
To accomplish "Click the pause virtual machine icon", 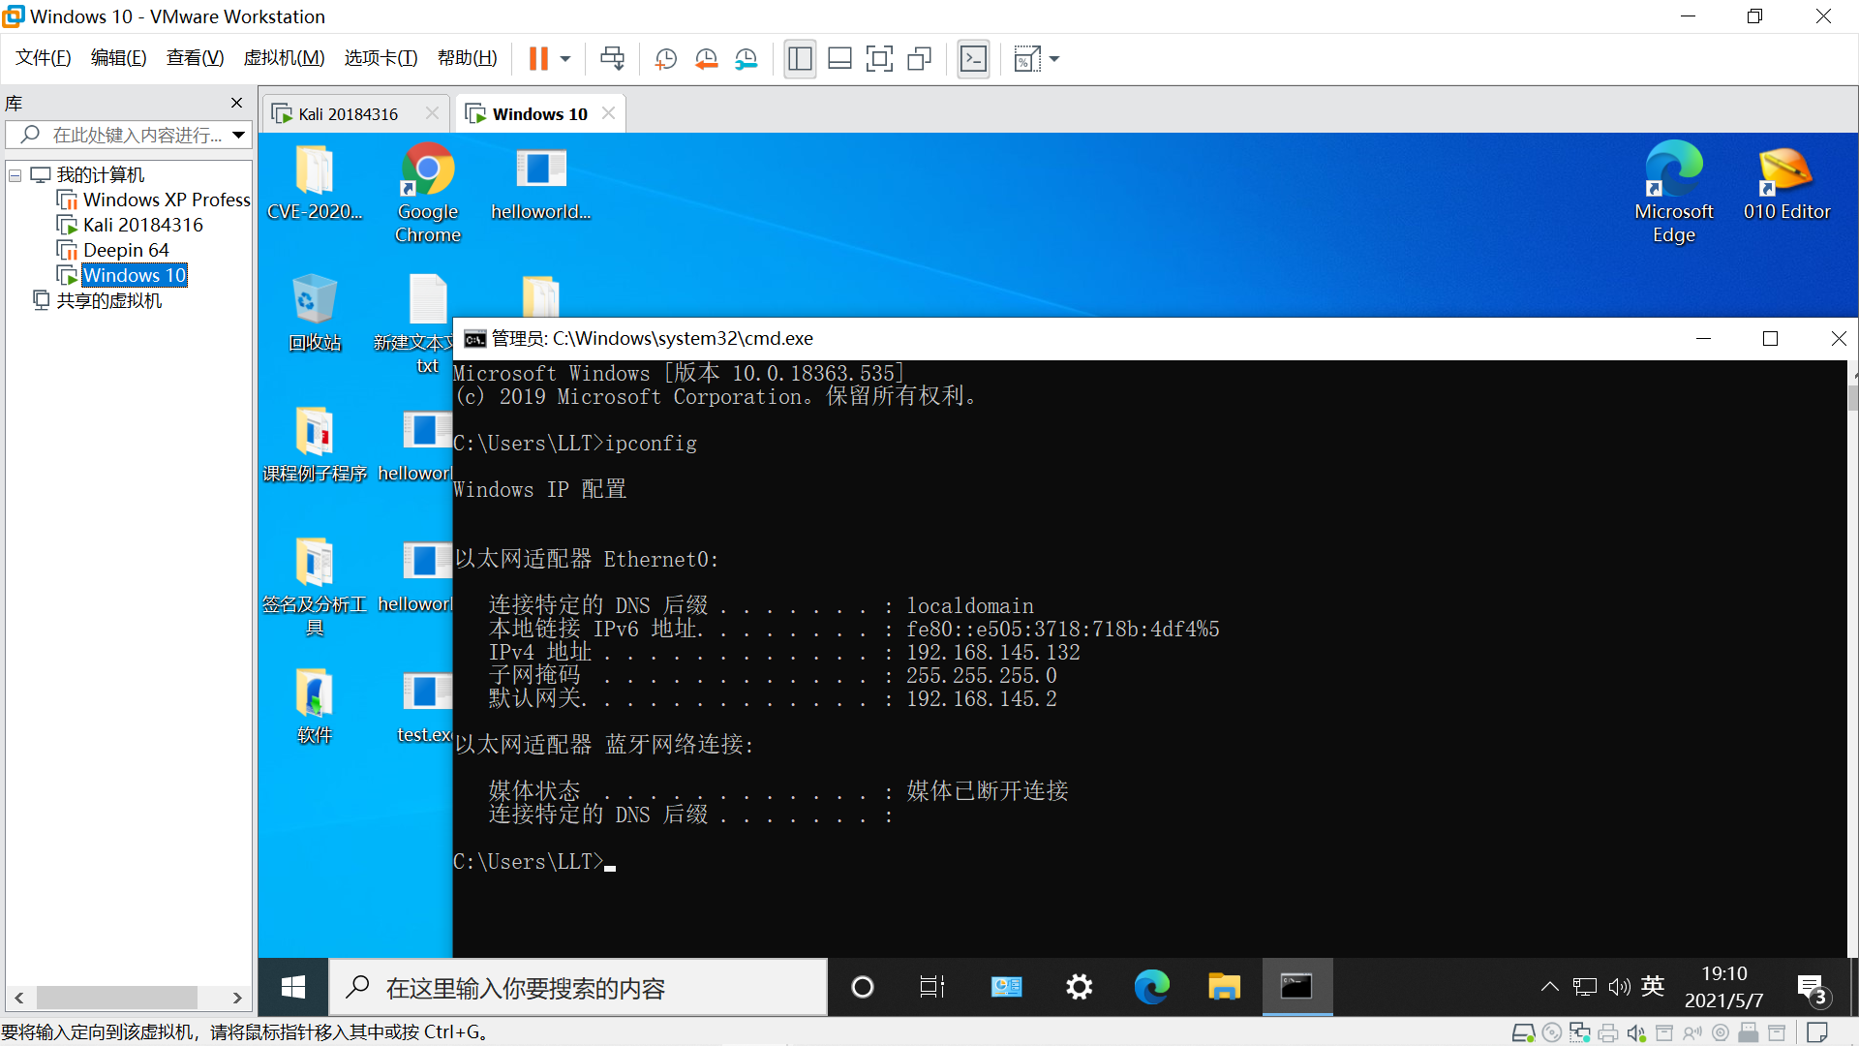I will [538, 59].
